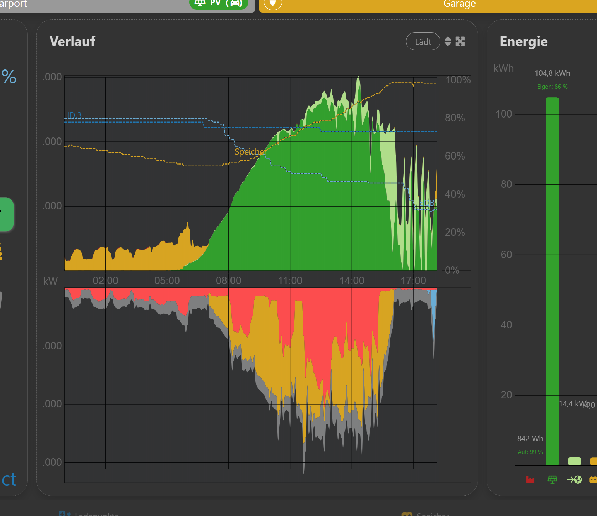Click the 17:00 time axis label

[414, 281]
